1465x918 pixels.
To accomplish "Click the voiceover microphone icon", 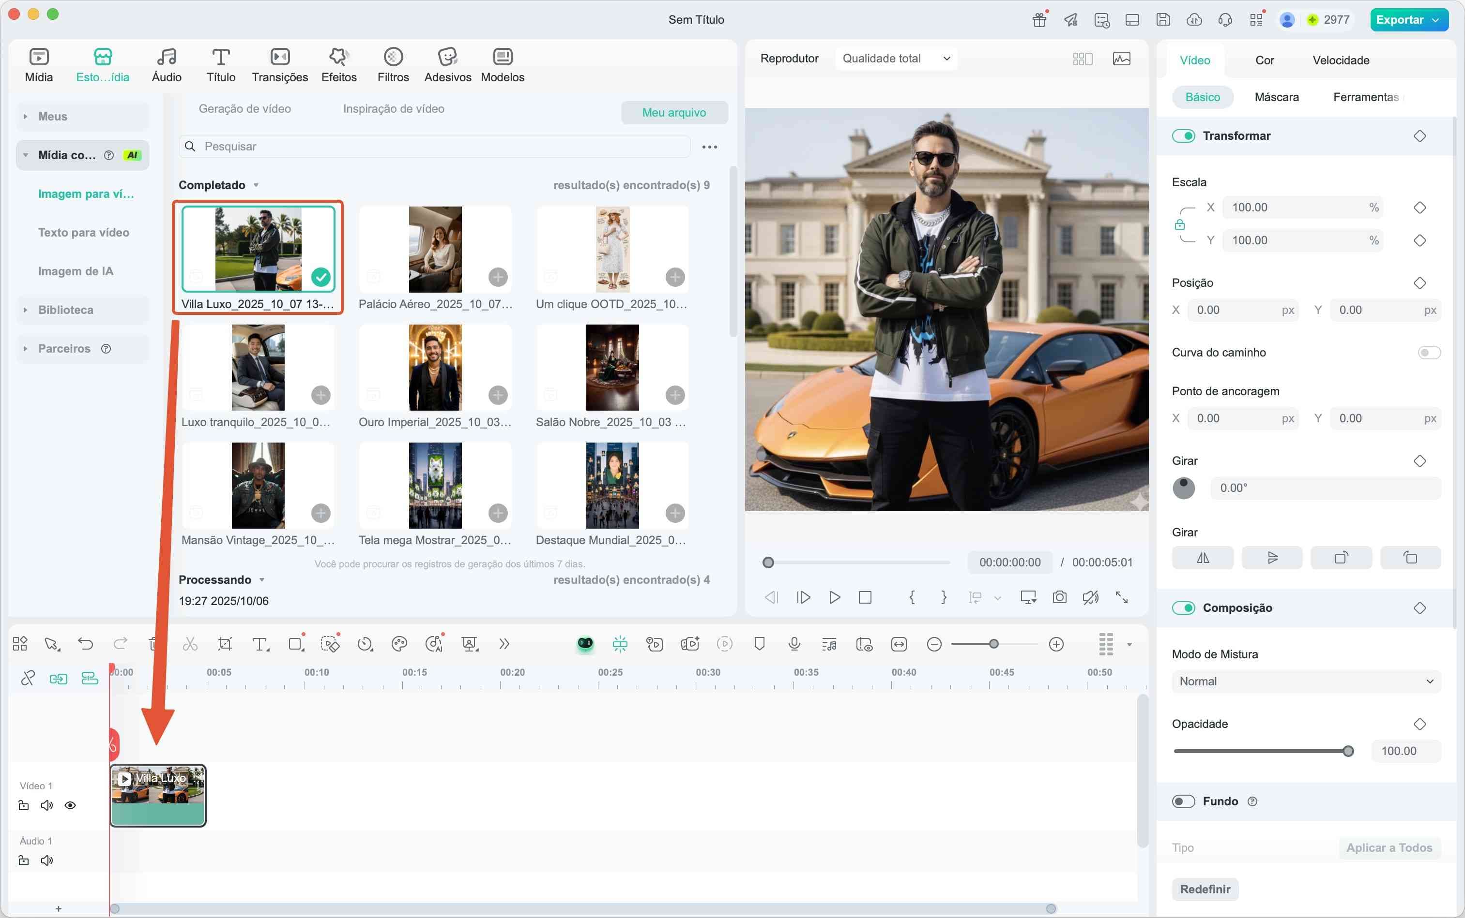I will pos(794,644).
